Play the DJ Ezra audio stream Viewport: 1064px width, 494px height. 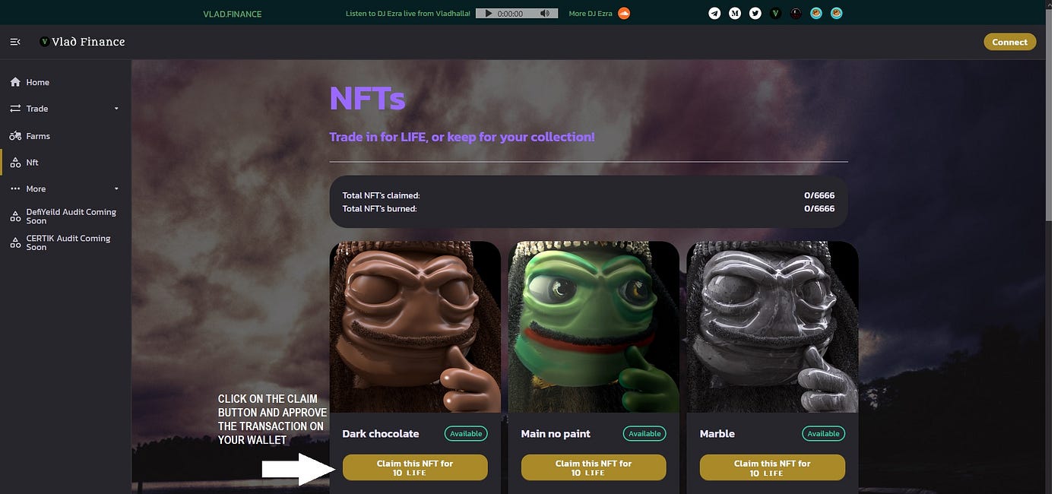(x=488, y=14)
